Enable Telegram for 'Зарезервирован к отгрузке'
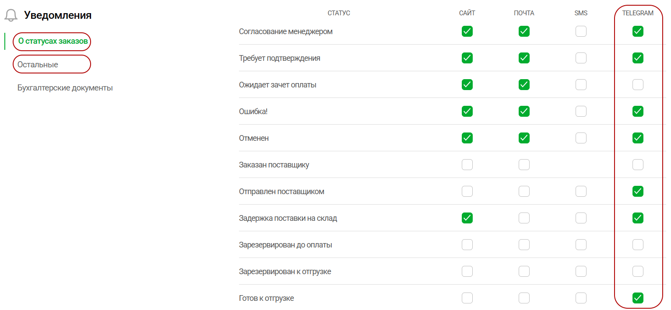 638,272
